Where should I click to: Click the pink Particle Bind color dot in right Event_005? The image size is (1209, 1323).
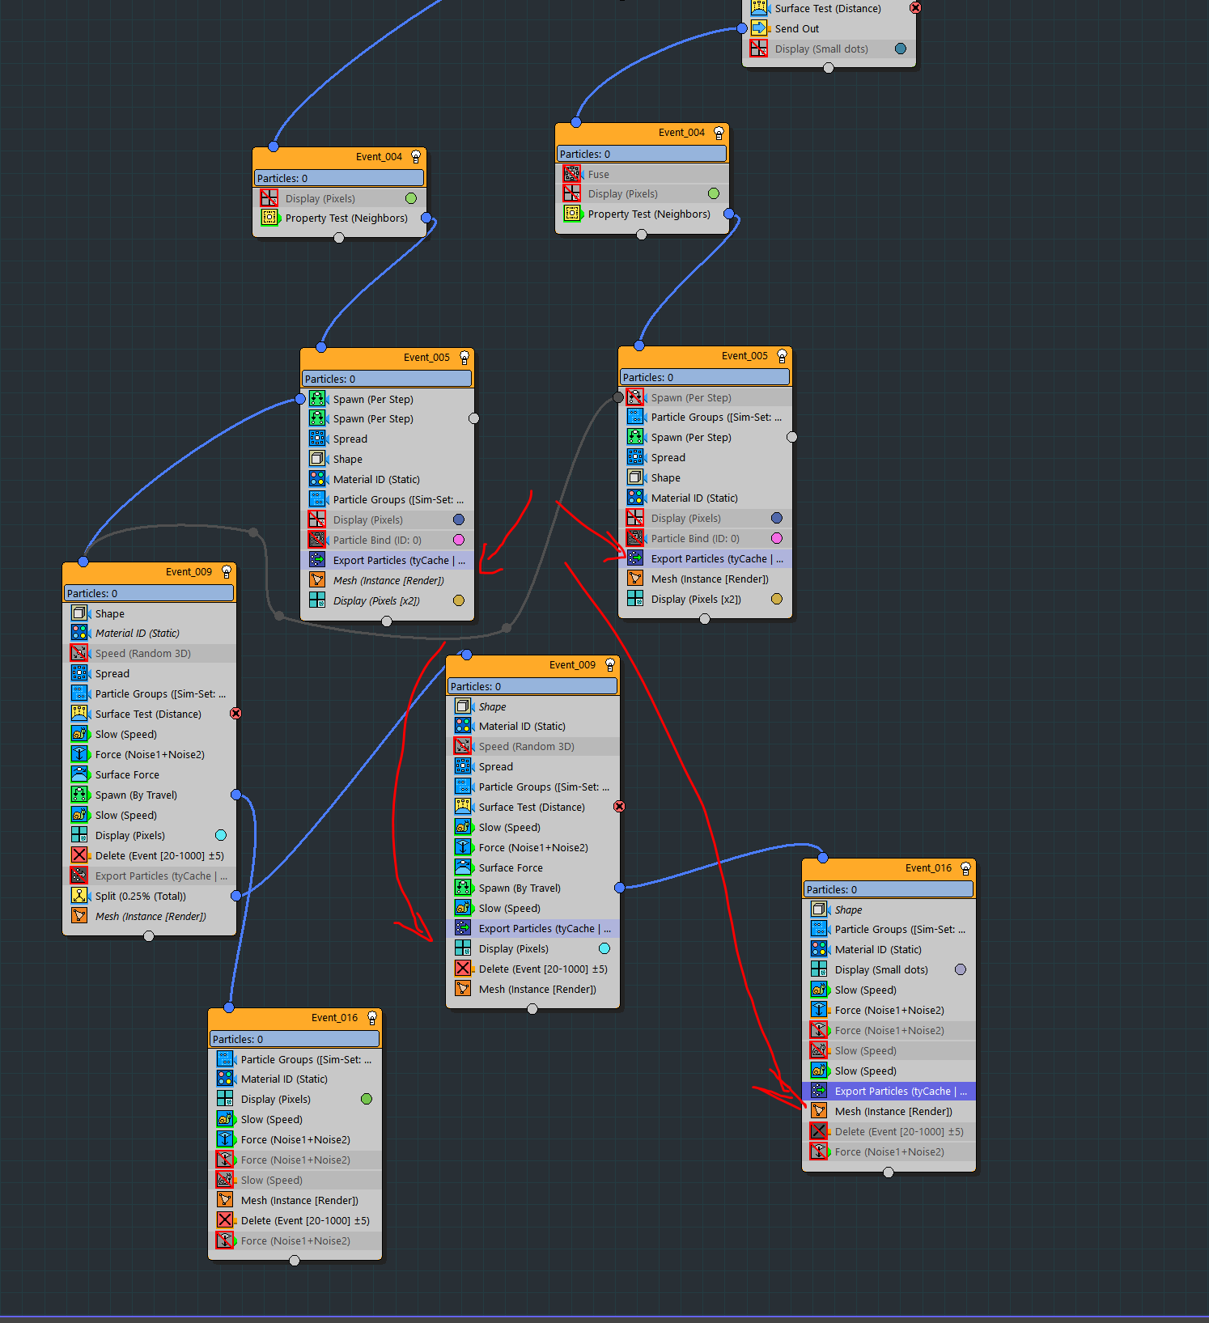[777, 538]
